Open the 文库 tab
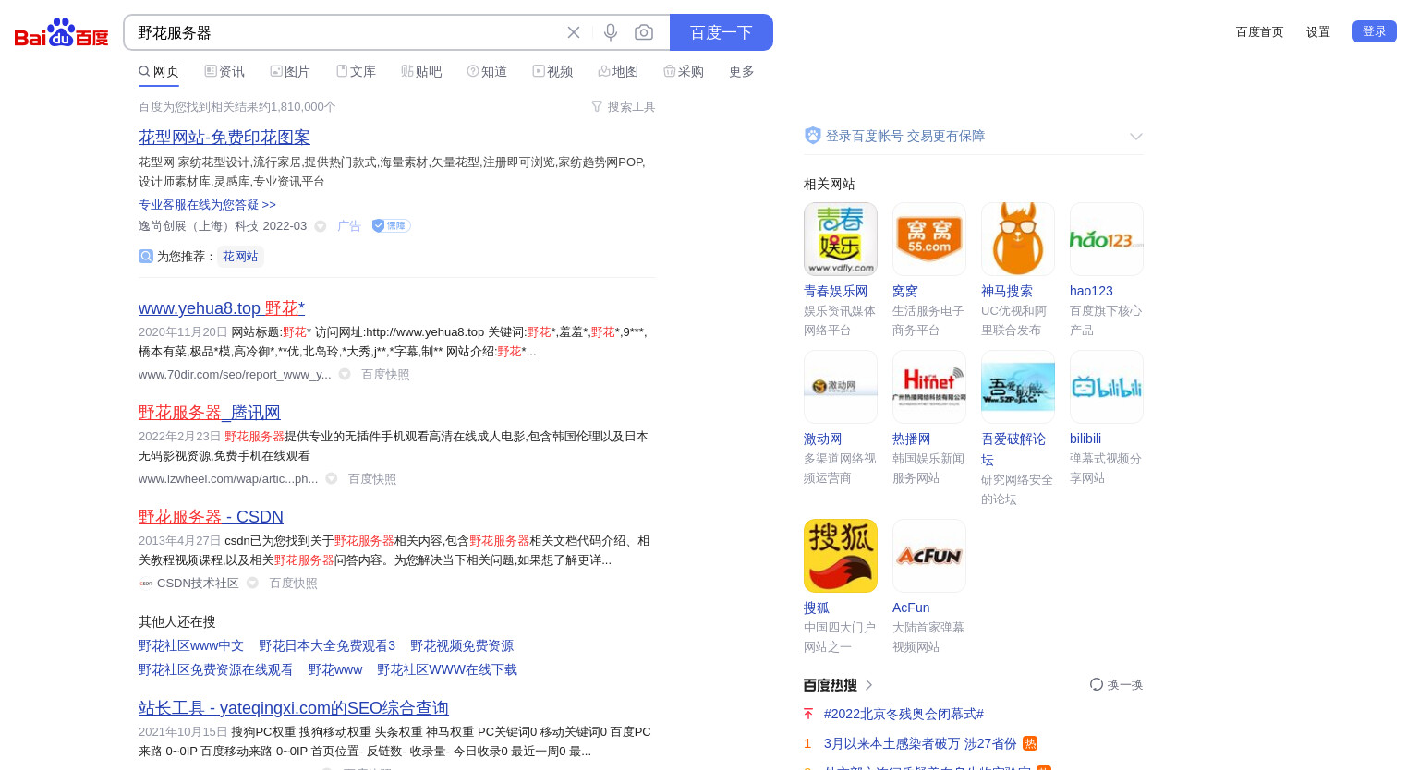The image size is (1419, 770). (356, 71)
